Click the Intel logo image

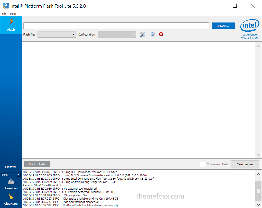[x=250, y=29]
